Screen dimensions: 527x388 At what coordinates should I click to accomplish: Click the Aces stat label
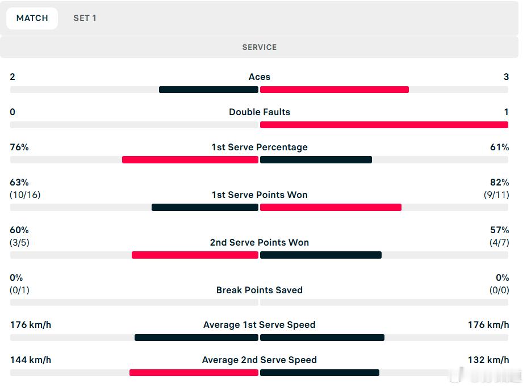click(x=259, y=77)
